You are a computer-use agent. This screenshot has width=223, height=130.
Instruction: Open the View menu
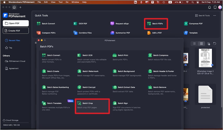coord(53,2)
